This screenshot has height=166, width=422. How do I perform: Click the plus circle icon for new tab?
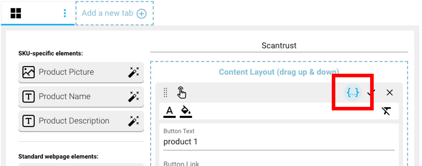point(141,14)
